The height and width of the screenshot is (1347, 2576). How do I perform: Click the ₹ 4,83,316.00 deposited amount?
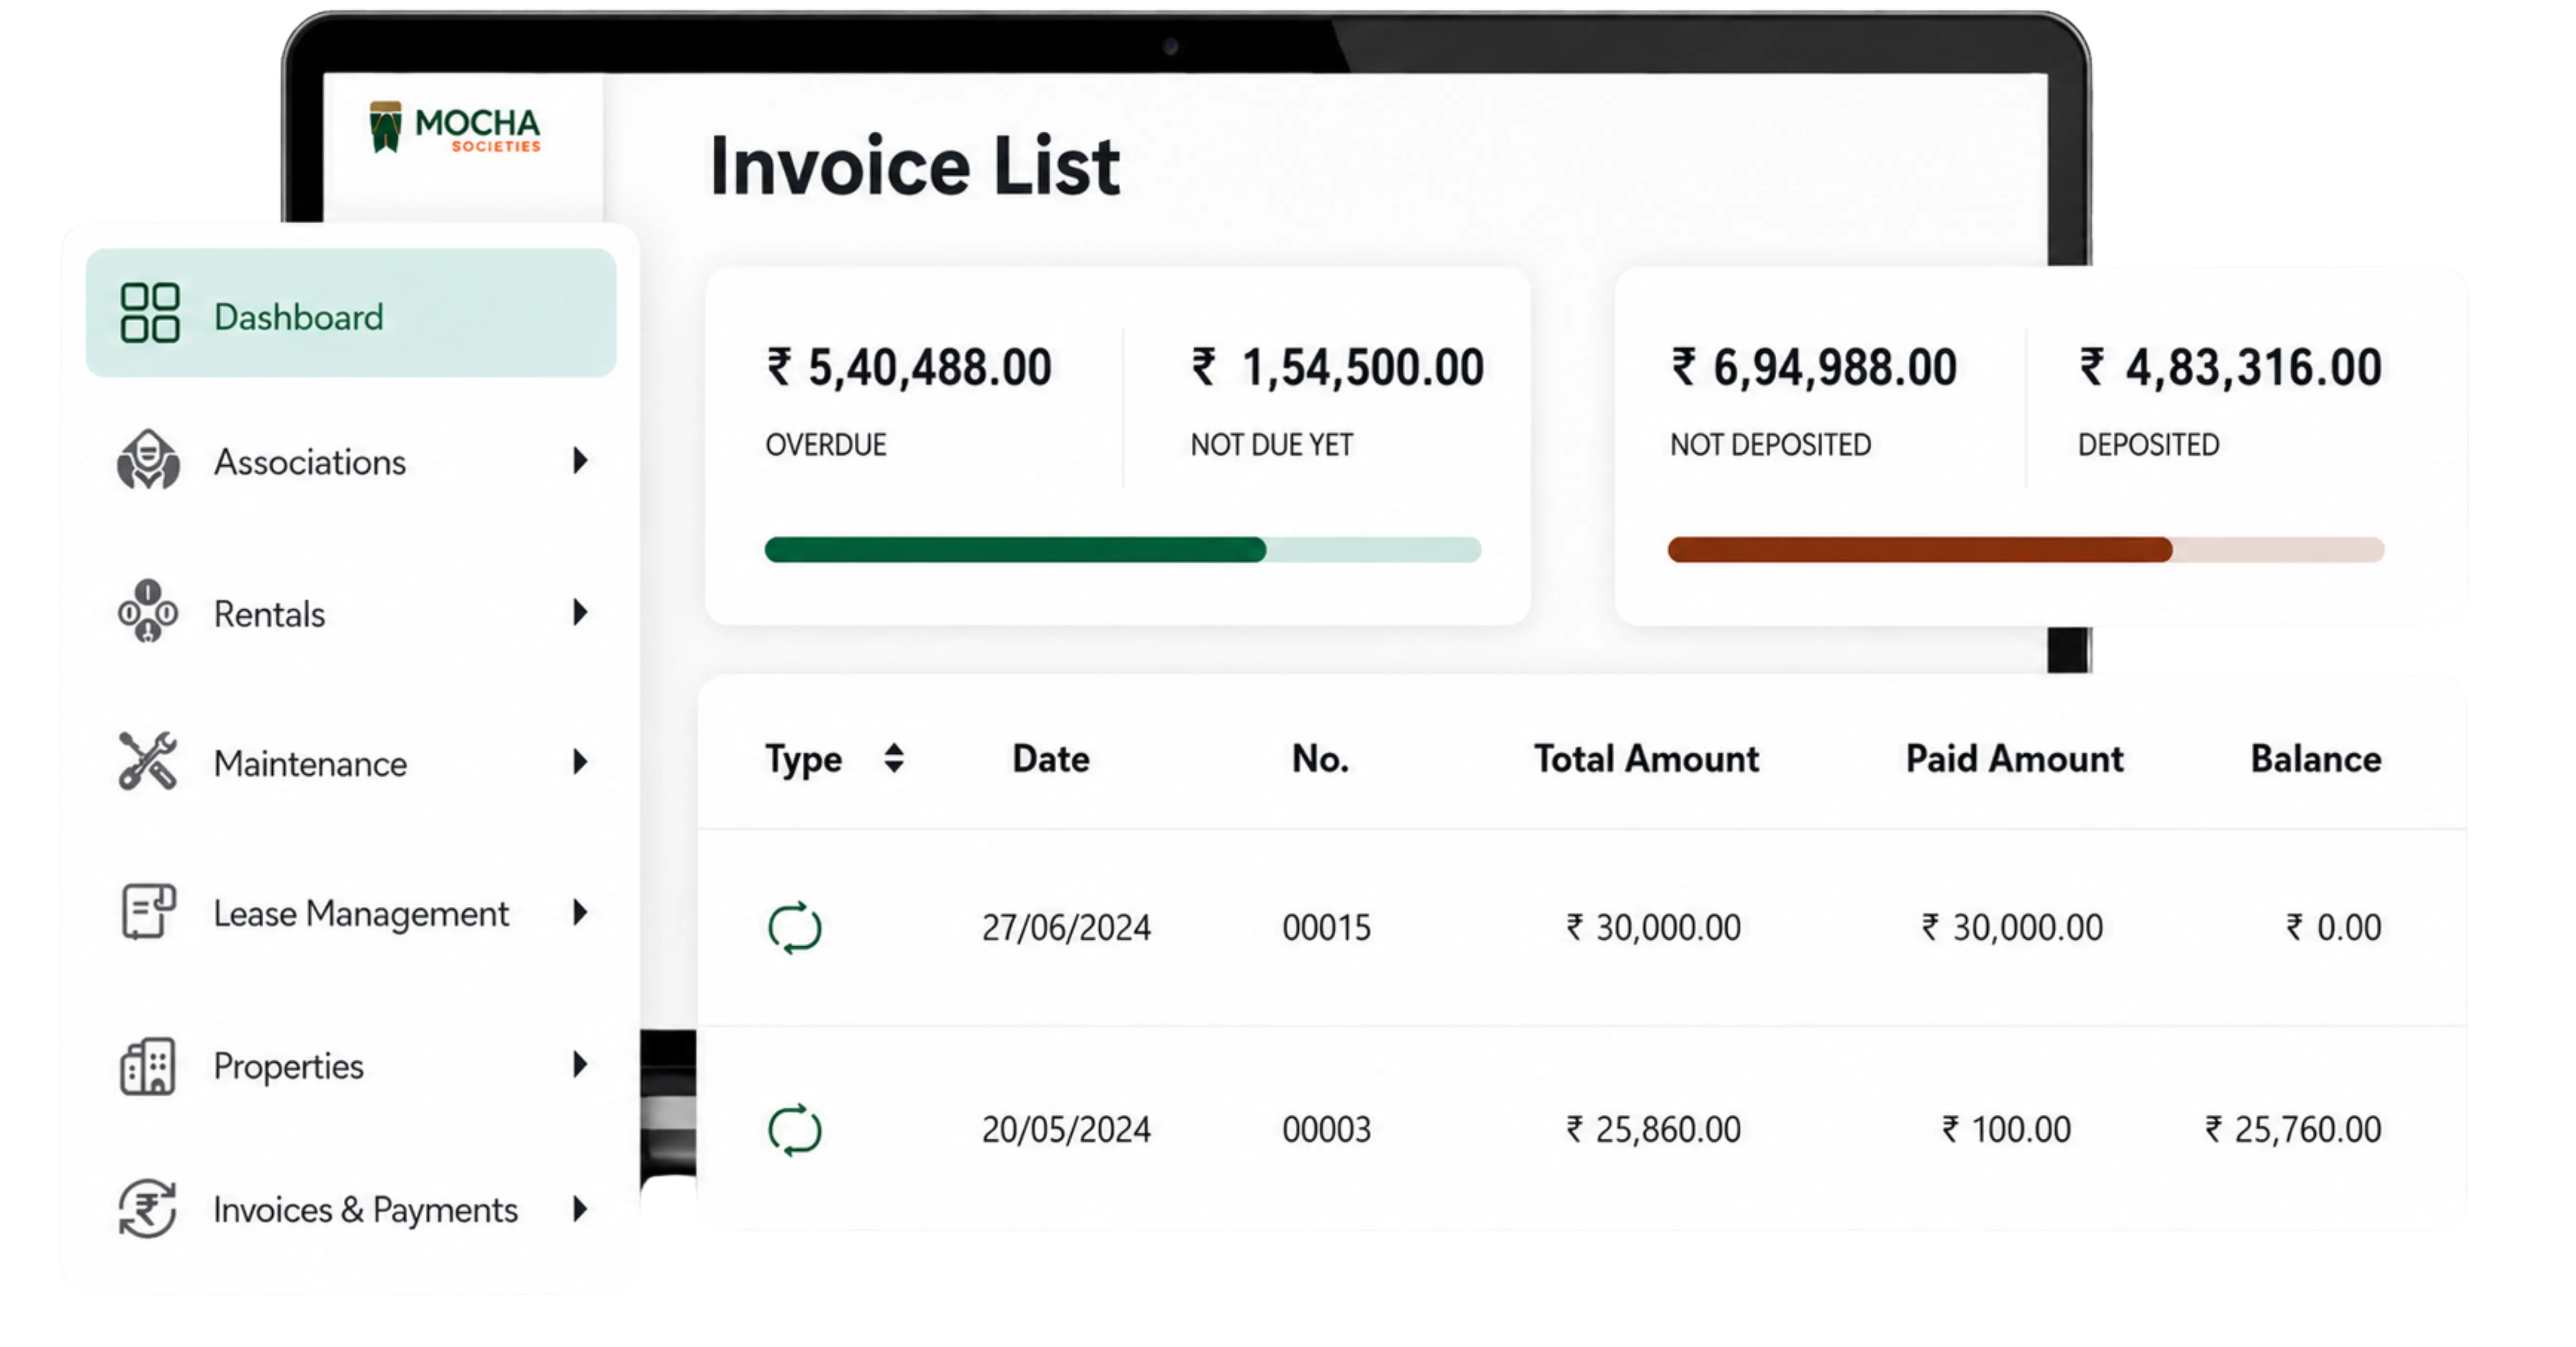2230,367
